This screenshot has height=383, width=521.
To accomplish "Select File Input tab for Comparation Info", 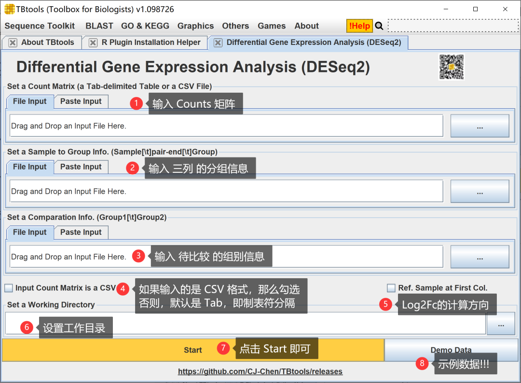I will click(x=30, y=232).
